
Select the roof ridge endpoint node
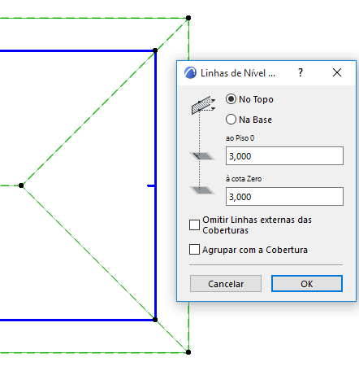click(x=21, y=185)
